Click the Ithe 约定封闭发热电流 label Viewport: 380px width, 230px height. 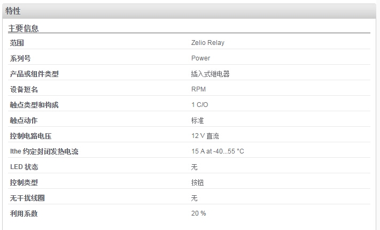[44, 151]
